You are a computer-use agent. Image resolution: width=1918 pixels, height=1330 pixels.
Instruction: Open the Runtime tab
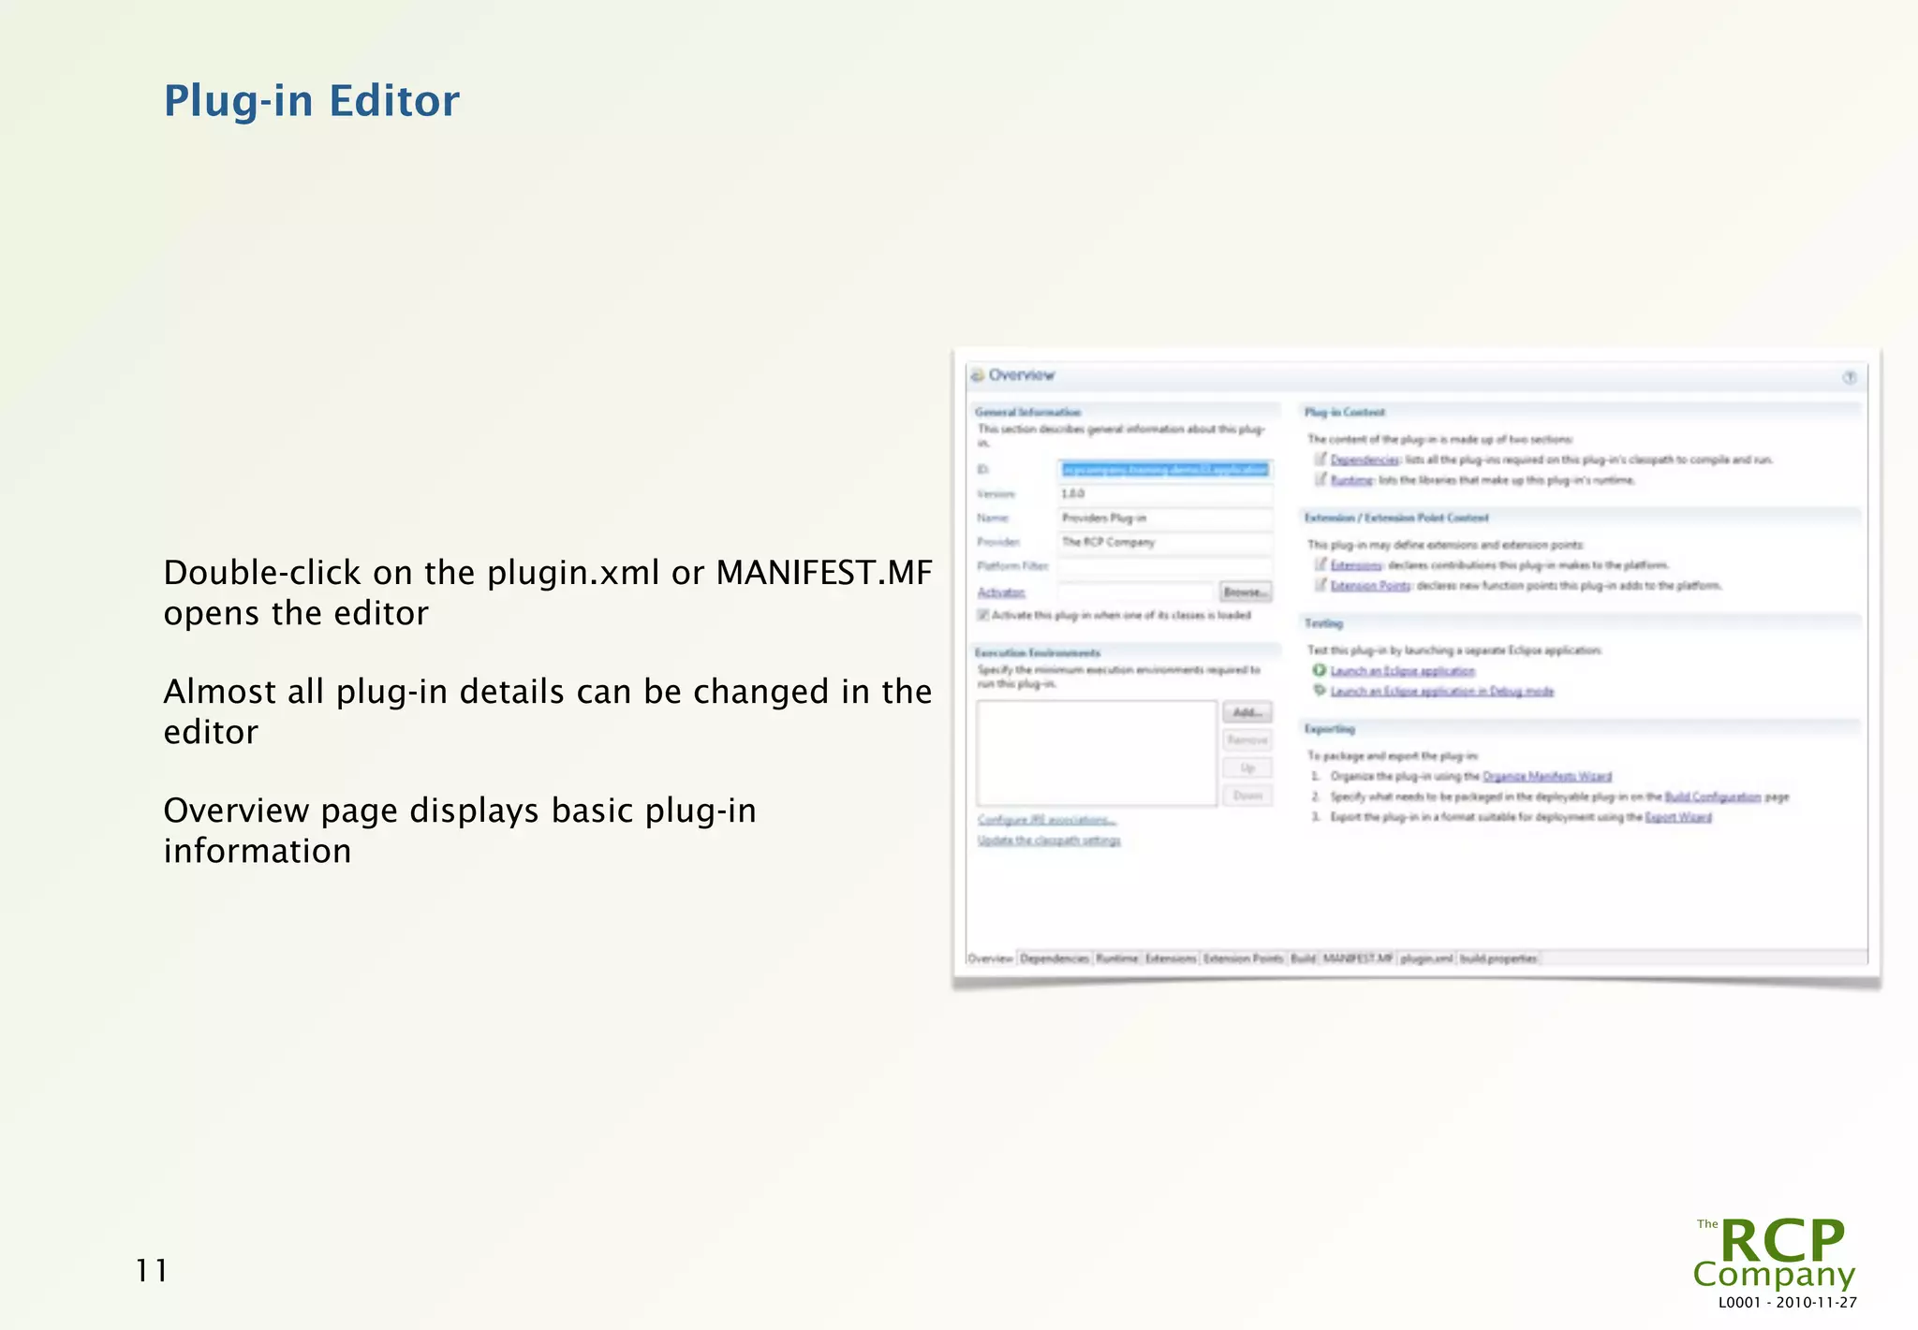tap(1117, 958)
